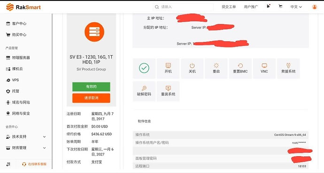Image resolution: width=324 pixels, height=173 pixels.
Task: Click RakSmart brand text
Action: pyautogui.click(x=28, y=8)
